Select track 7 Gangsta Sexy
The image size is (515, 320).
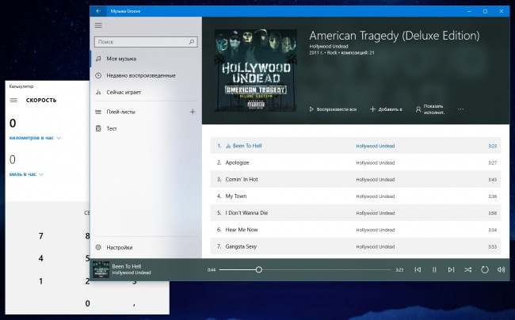click(x=356, y=246)
